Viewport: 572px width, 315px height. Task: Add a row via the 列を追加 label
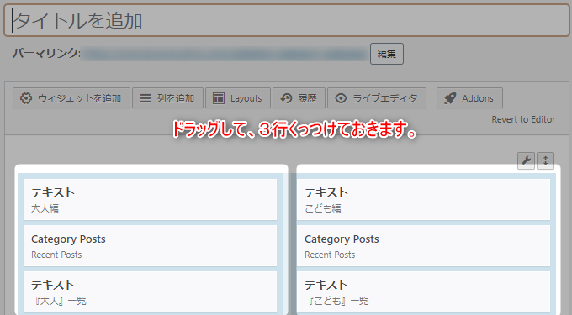tap(176, 98)
